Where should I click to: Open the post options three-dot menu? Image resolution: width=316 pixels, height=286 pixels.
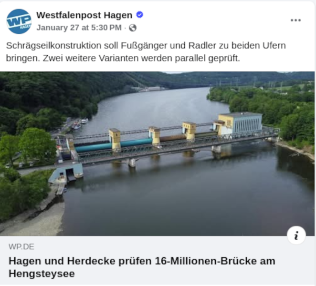[295, 20]
